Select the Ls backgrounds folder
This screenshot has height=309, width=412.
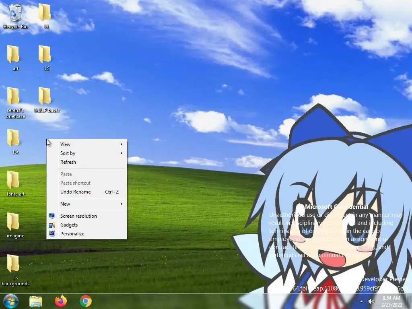[x=16, y=270]
